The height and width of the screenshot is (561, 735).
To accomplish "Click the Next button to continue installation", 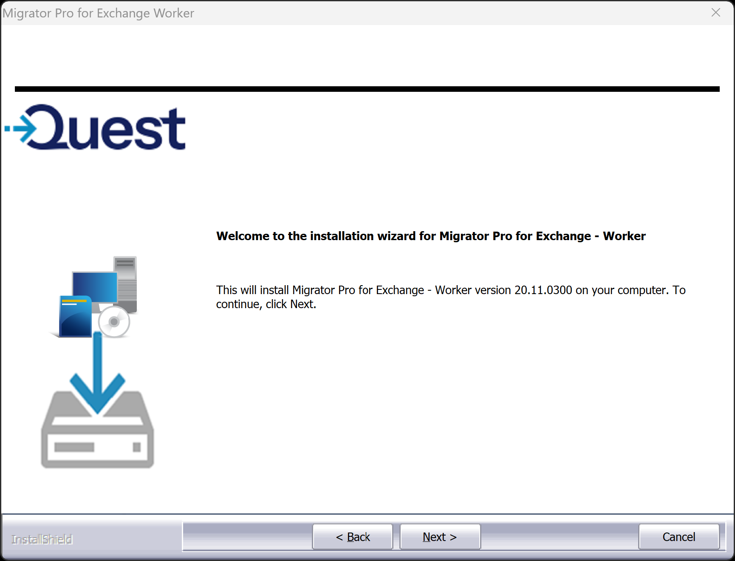I will pos(440,537).
